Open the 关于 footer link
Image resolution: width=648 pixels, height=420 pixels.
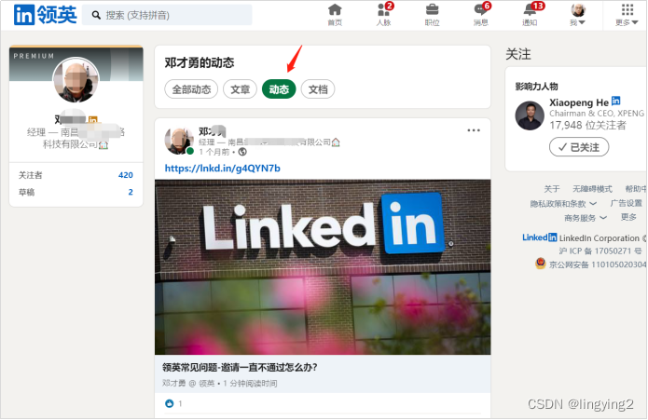point(552,189)
